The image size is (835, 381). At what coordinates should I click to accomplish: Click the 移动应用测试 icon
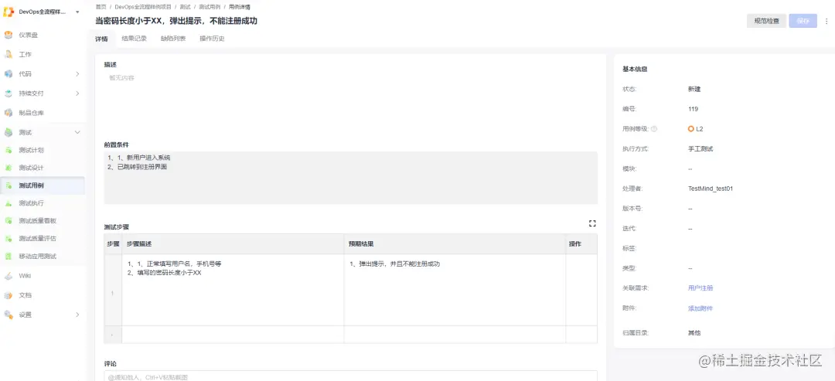point(9,256)
